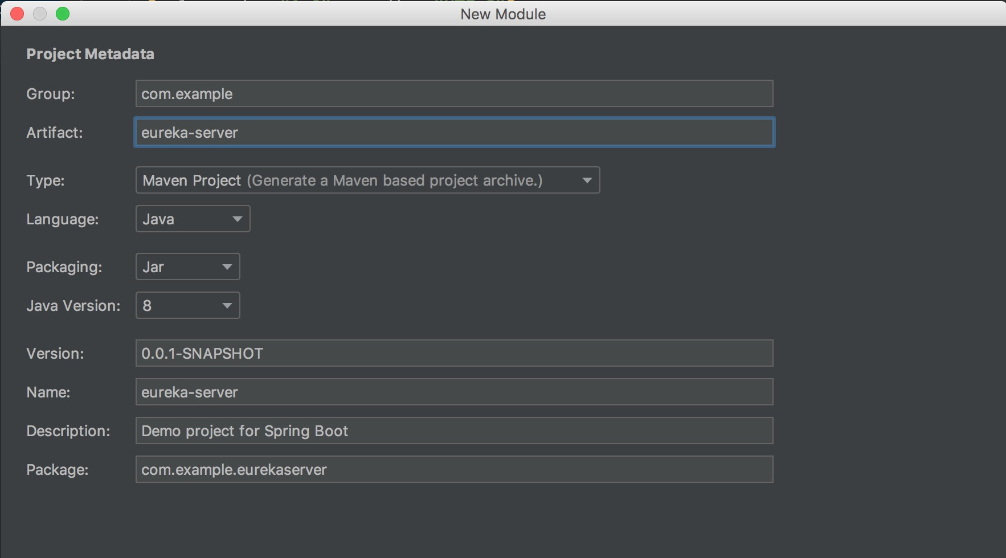Focus the Artifact input field
Image resolution: width=1006 pixels, height=558 pixels.
pos(453,133)
